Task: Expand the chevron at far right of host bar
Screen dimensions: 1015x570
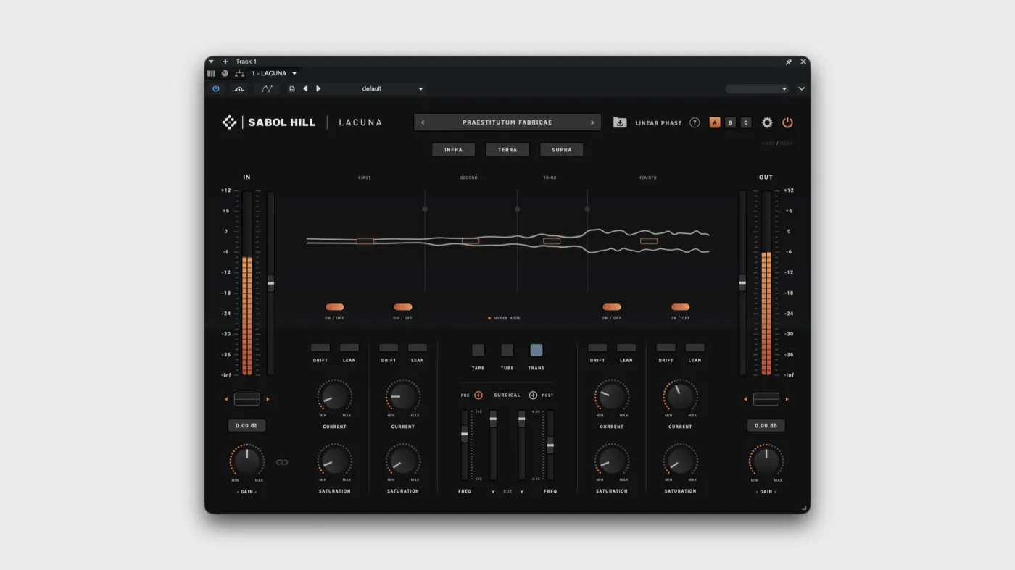Action: click(801, 89)
